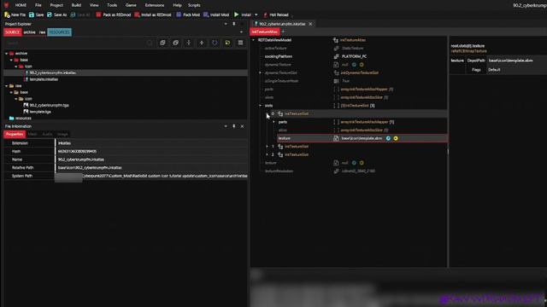Open the Tools menu
The width and height of the screenshot is (547, 307).
(x=112, y=5)
